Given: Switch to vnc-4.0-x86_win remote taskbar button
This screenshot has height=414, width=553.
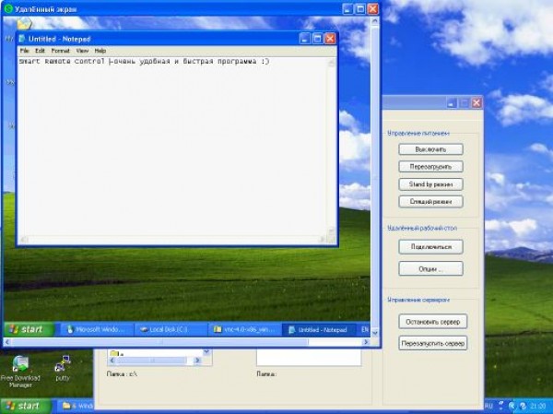Looking at the screenshot, I should pyautogui.click(x=245, y=330).
